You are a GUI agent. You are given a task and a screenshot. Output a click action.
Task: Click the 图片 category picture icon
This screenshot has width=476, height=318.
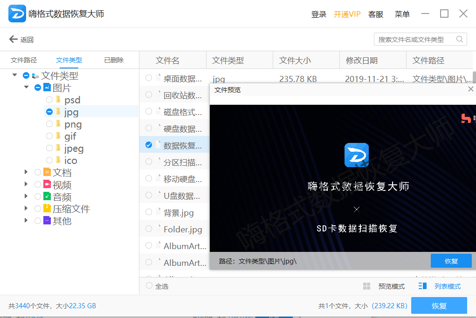pos(47,88)
